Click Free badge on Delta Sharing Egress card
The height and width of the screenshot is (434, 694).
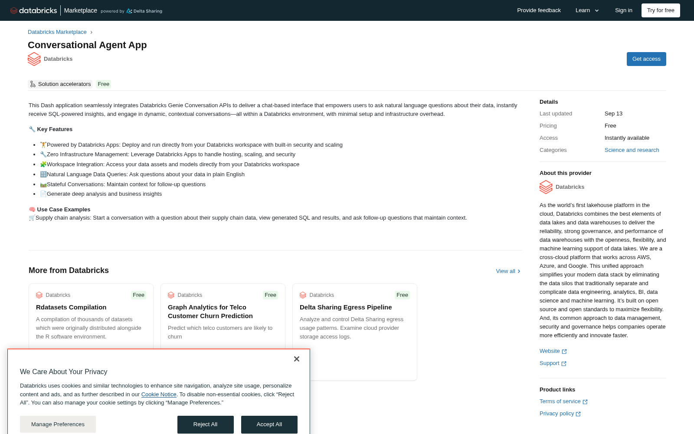tap(402, 295)
